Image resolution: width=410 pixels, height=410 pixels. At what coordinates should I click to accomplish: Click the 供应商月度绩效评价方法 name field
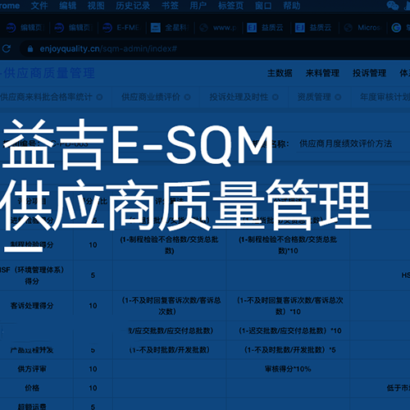point(353,143)
